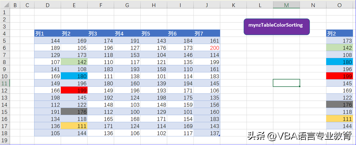Image resolution: width=356 pixels, height=145 pixels.
Task: Click the 列1 table header cell
Action: [x=47, y=33]
